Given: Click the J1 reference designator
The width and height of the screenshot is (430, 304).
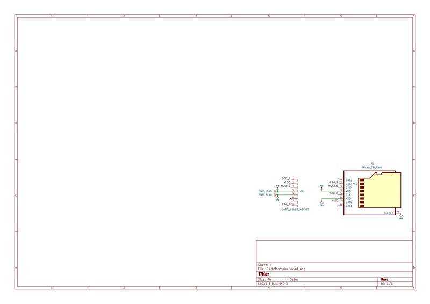Looking at the screenshot, I should 372,163.
